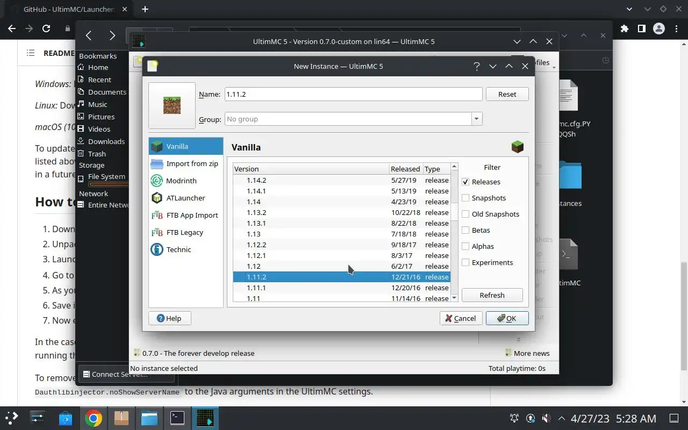Open FTB App Import page
Image resolution: width=688 pixels, height=430 pixels.
185,215
